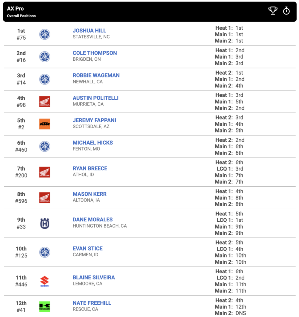Image resolution: width=299 pixels, height=317 pixels.
Task: Click Austin Politelli's Honda logo
Action: tap(45, 102)
